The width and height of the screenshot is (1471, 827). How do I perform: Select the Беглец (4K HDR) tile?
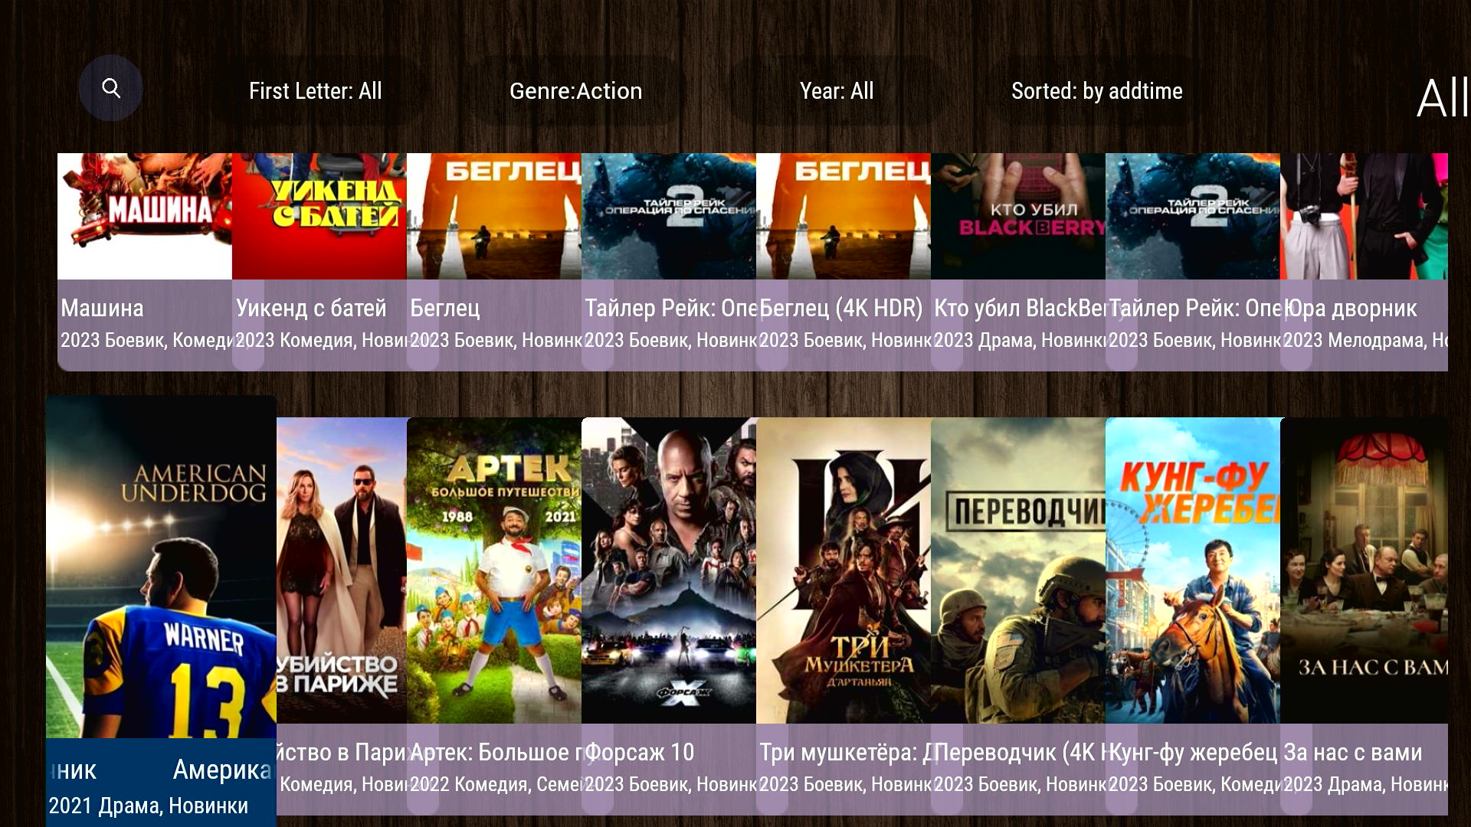click(844, 262)
